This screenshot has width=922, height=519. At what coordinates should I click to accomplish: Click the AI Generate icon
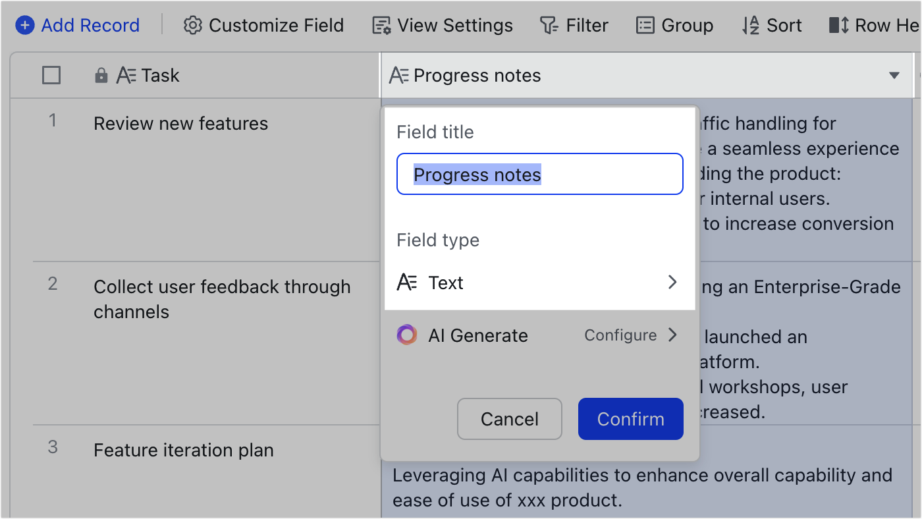(x=407, y=335)
